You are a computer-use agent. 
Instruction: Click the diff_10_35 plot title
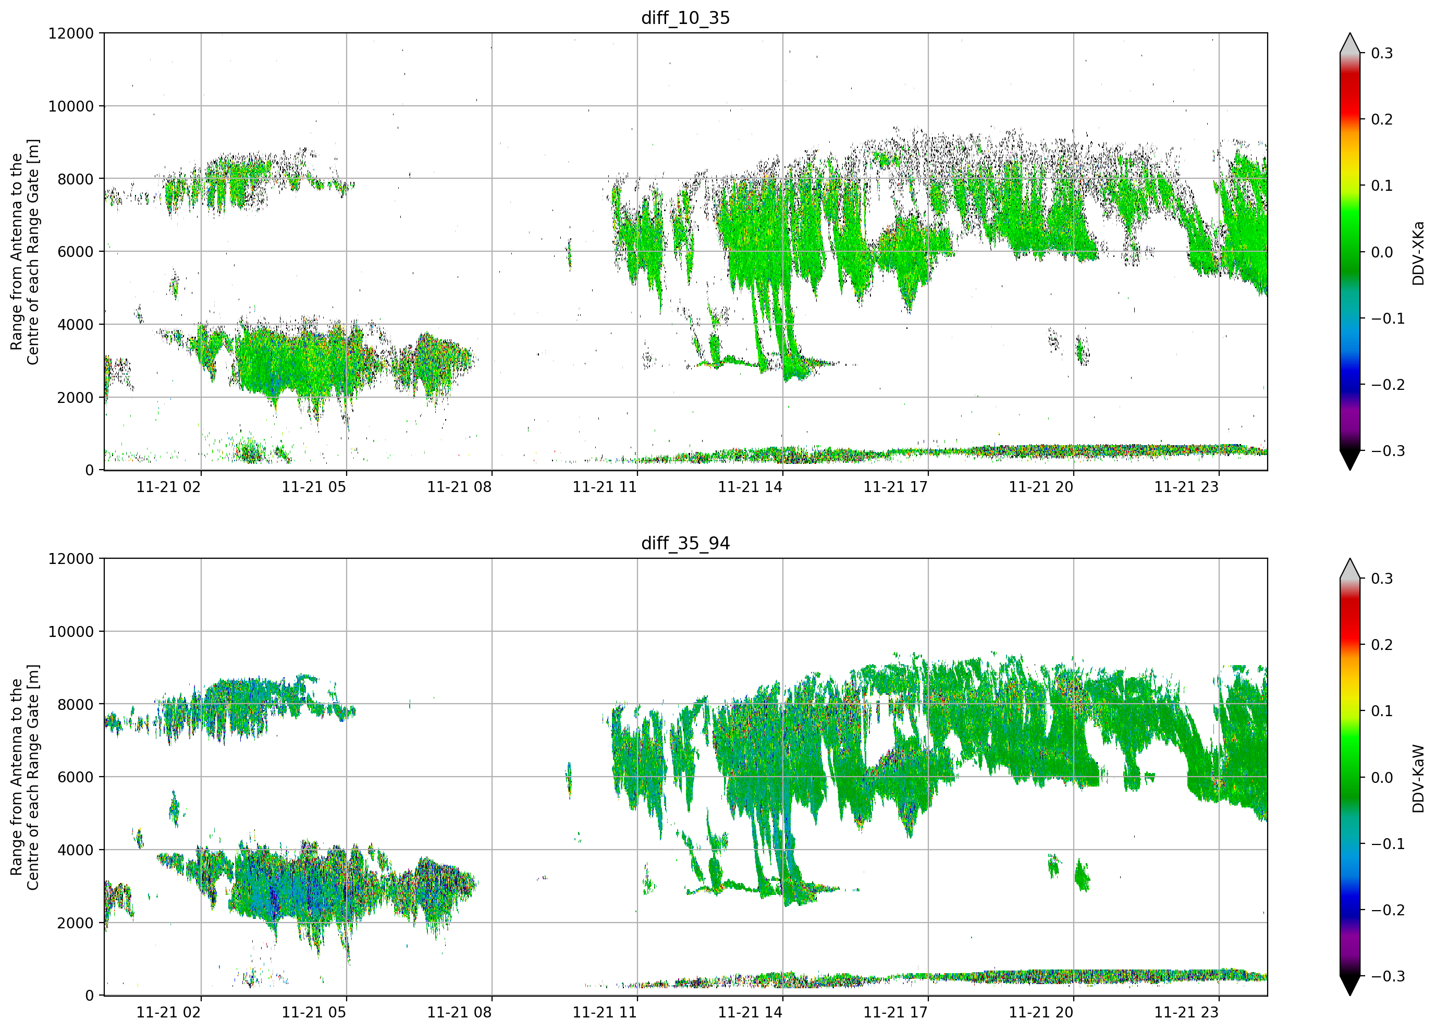[x=685, y=18]
